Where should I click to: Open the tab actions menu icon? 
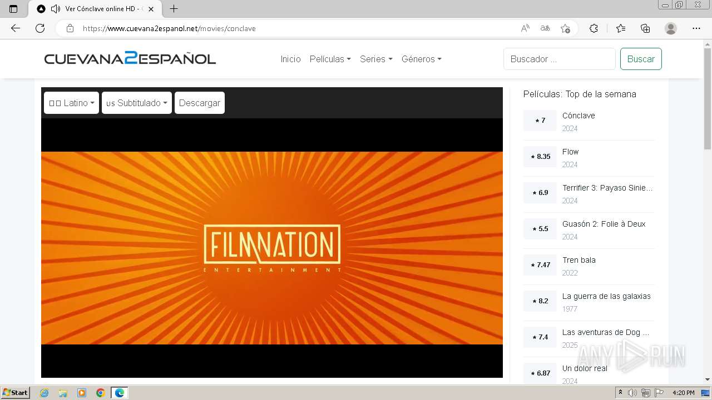click(13, 9)
